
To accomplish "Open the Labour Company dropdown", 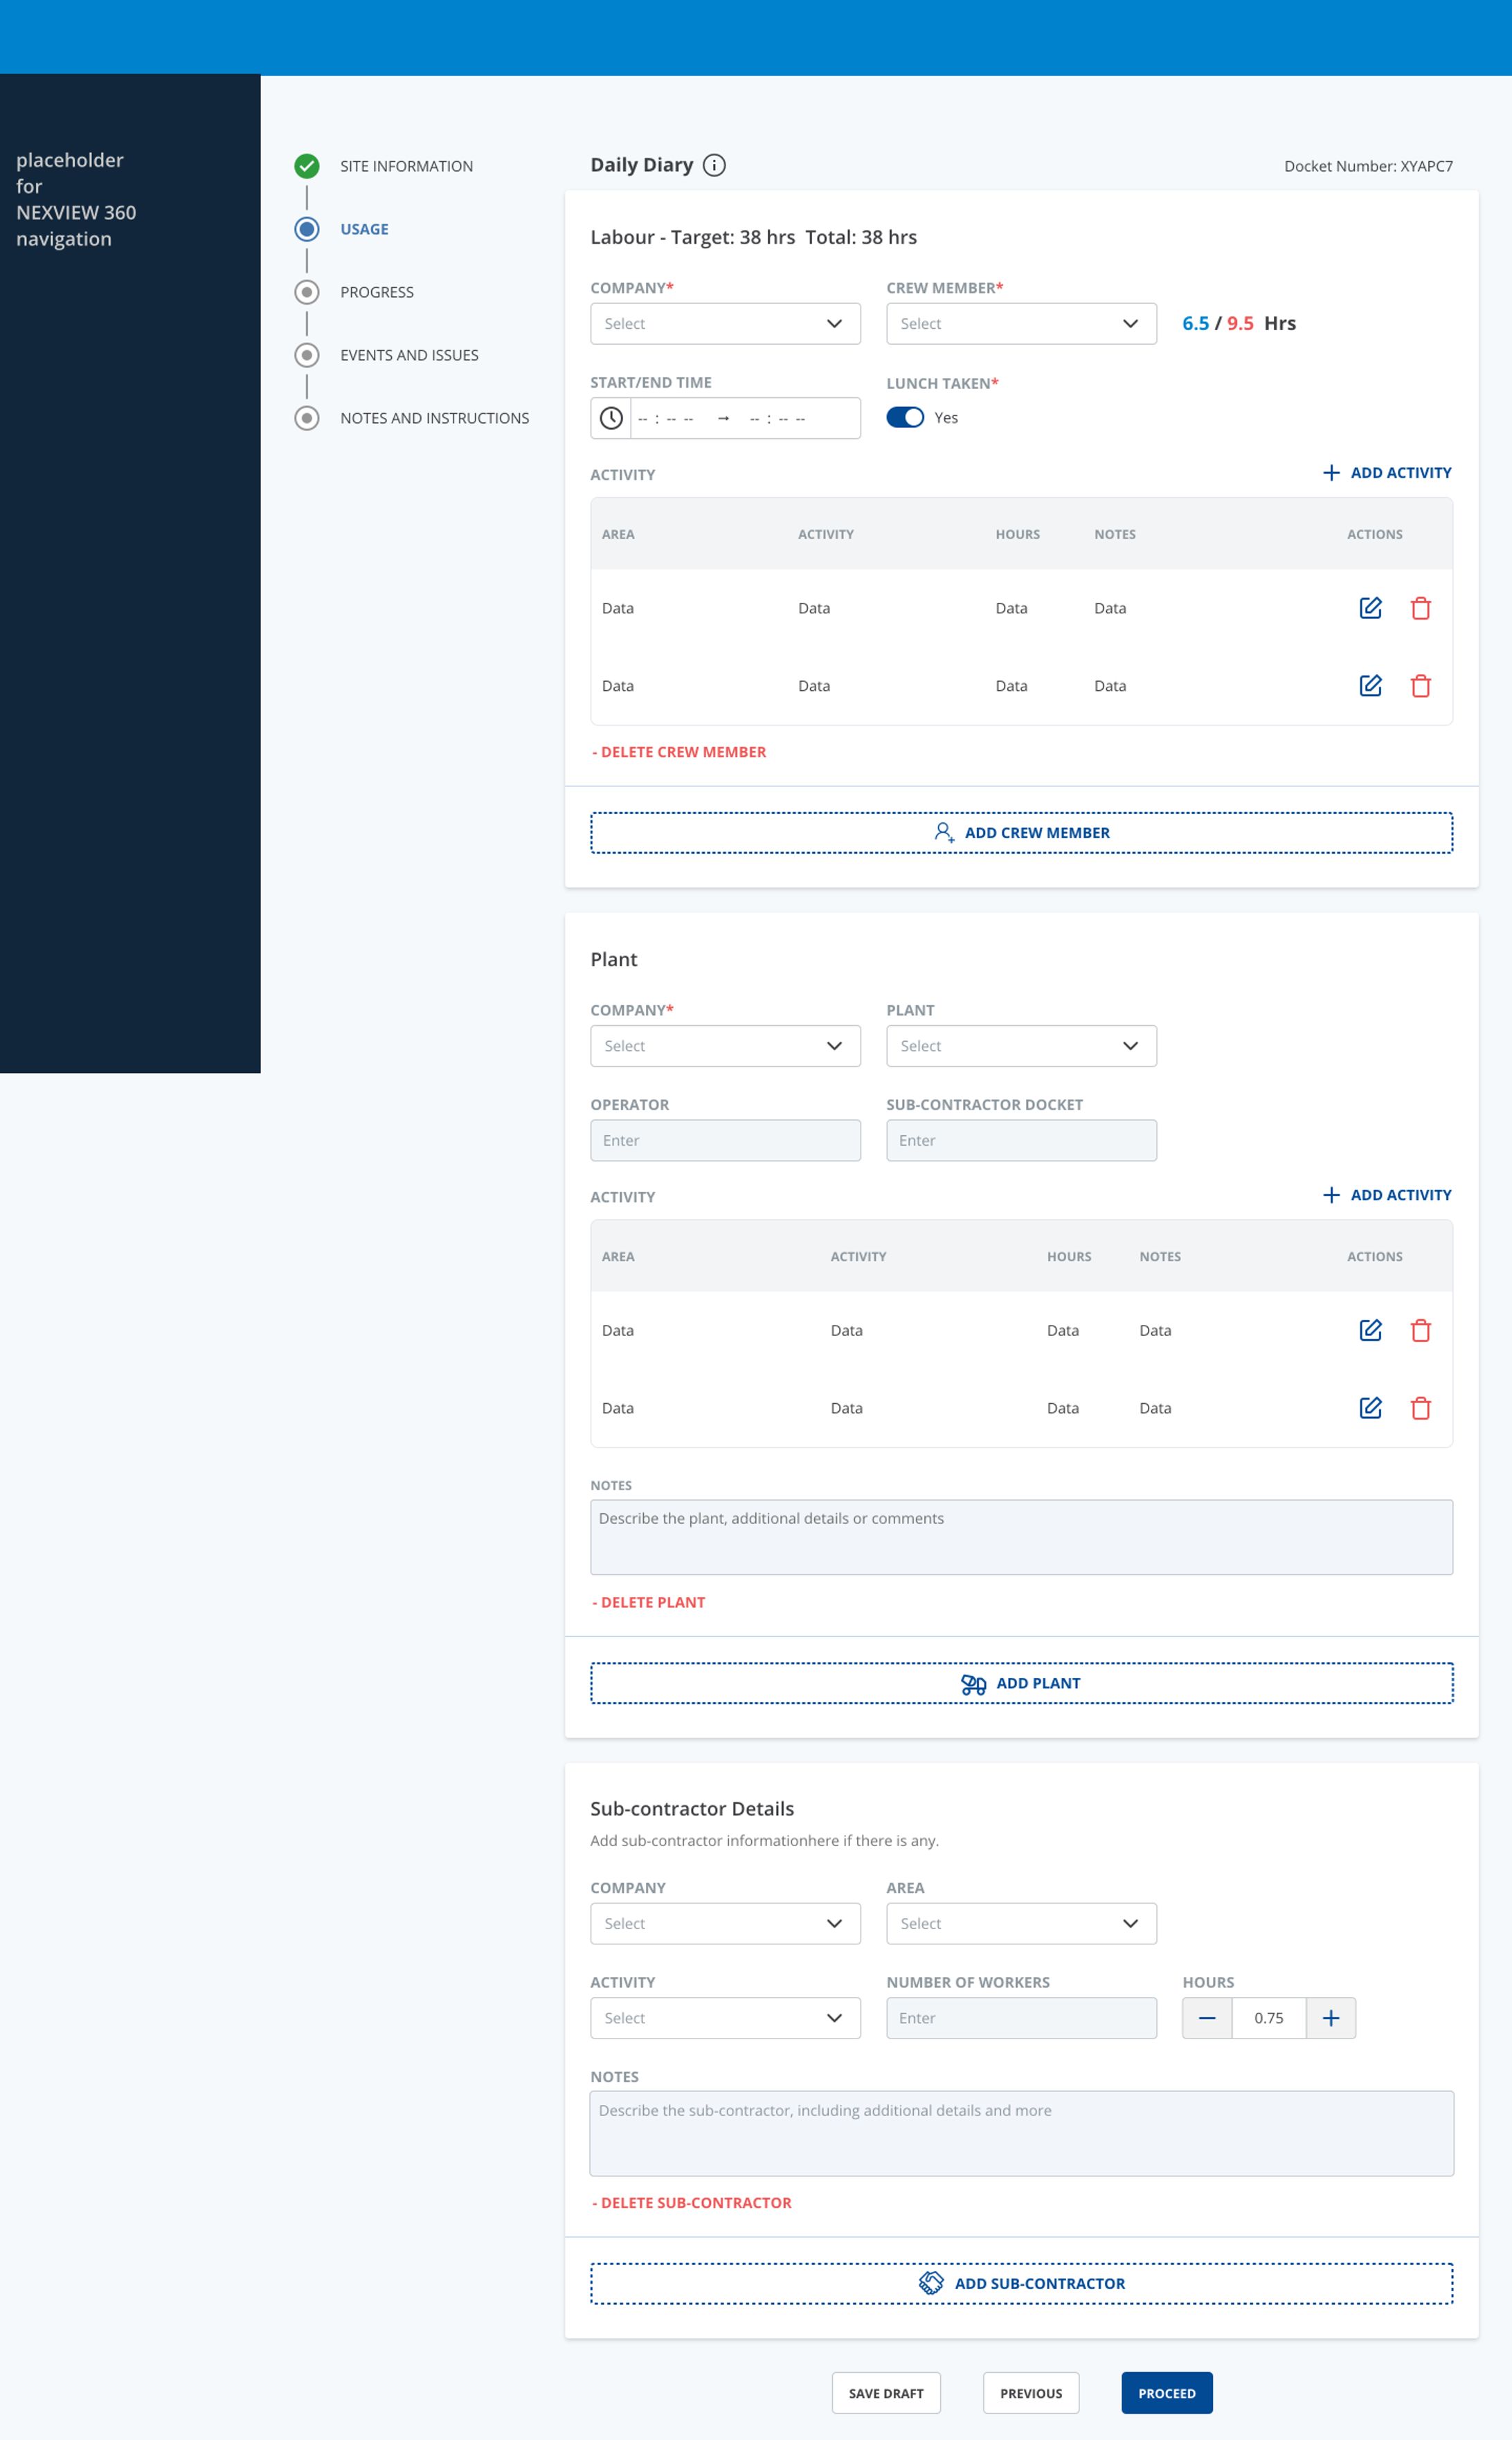I will tap(725, 324).
